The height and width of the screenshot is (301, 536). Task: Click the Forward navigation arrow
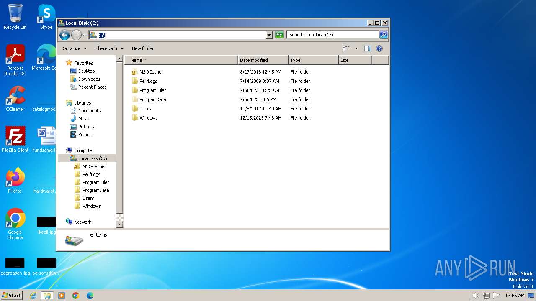click(x=76, y=35)
